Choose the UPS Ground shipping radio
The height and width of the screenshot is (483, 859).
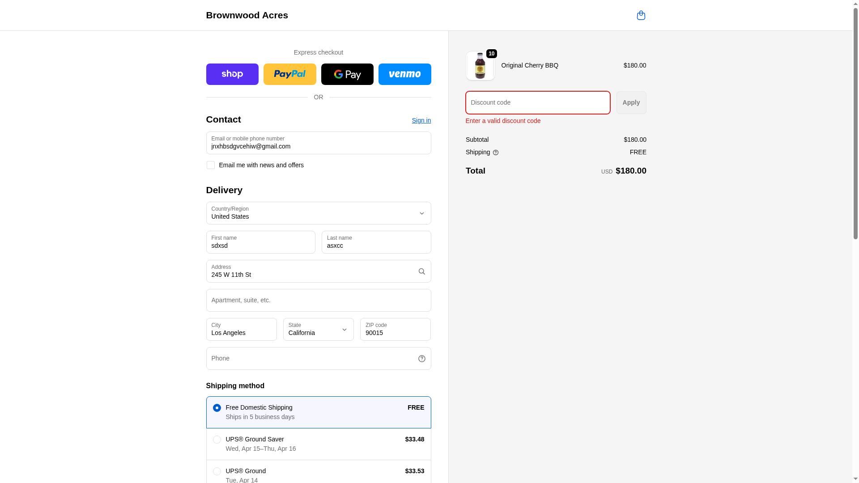tap(217, 471)
